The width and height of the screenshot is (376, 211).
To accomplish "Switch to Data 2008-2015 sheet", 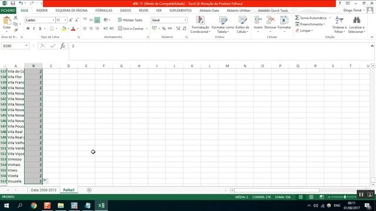I will click(x=43, y=190).
